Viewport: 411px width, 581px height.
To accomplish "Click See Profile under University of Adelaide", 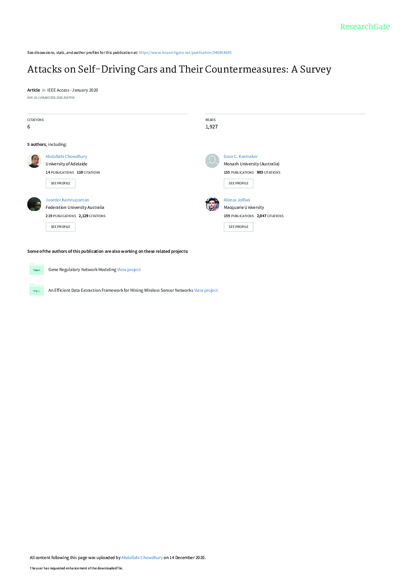I will [x=60, y=183].
